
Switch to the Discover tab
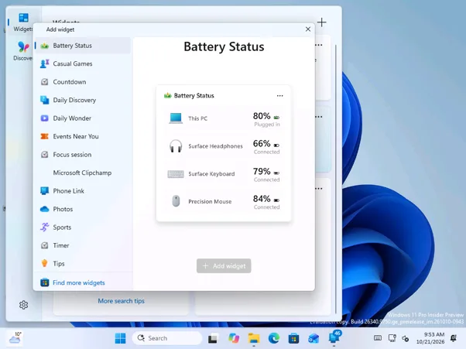click(x=23, y=51)
